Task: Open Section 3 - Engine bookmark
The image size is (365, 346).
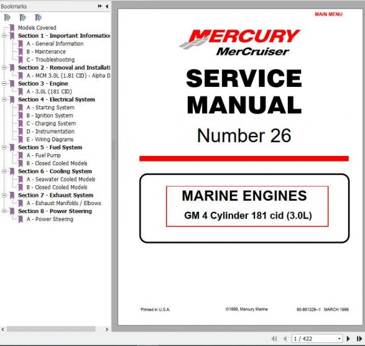Action: tap(43, 84)
